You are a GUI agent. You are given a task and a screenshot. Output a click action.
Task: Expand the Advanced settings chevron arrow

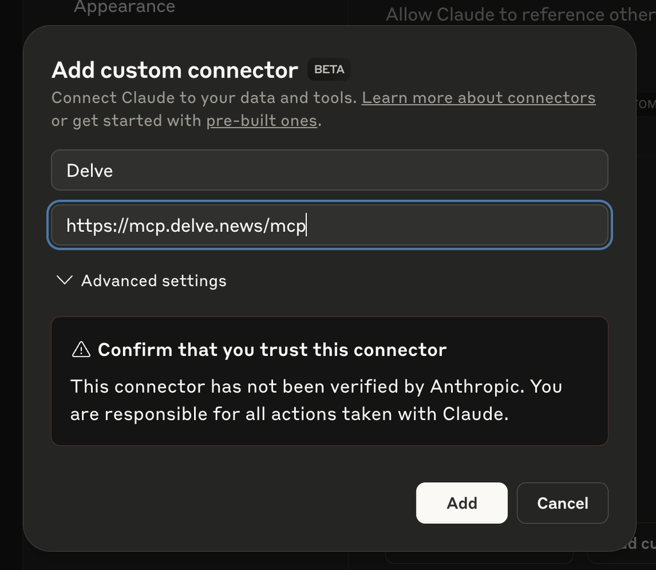pos(65,281)
